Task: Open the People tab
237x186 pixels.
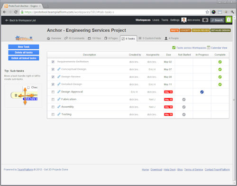Action: 172,38
